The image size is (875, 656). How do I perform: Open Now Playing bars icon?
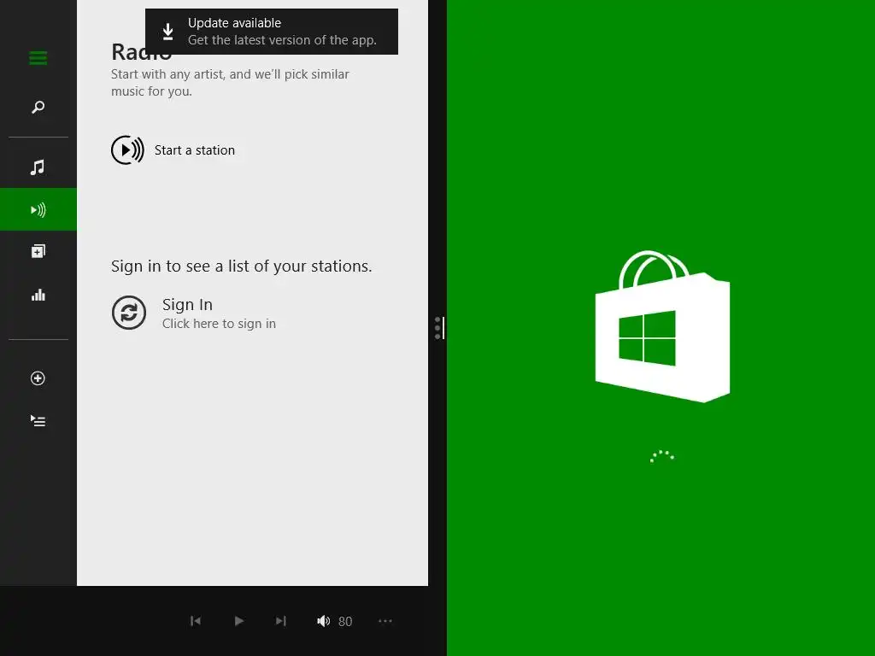pos(38,295)
